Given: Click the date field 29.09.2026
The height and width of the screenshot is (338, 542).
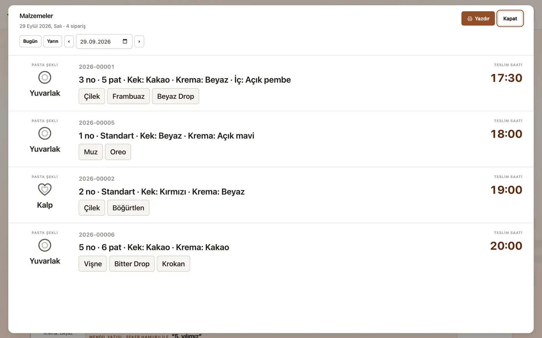Looking at the screenshot, I should (104, 42).
